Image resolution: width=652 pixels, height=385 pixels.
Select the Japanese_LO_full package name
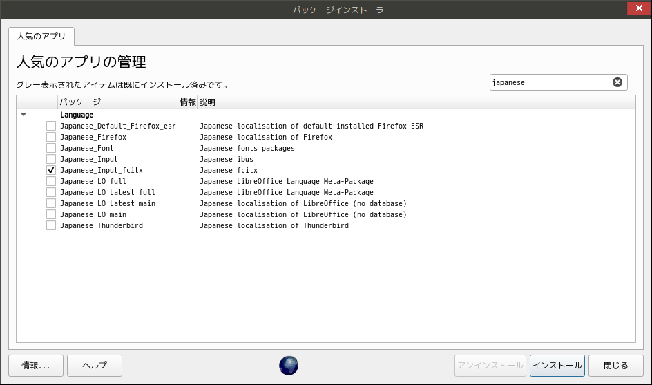pyautogui.click(x=93, y=182)
